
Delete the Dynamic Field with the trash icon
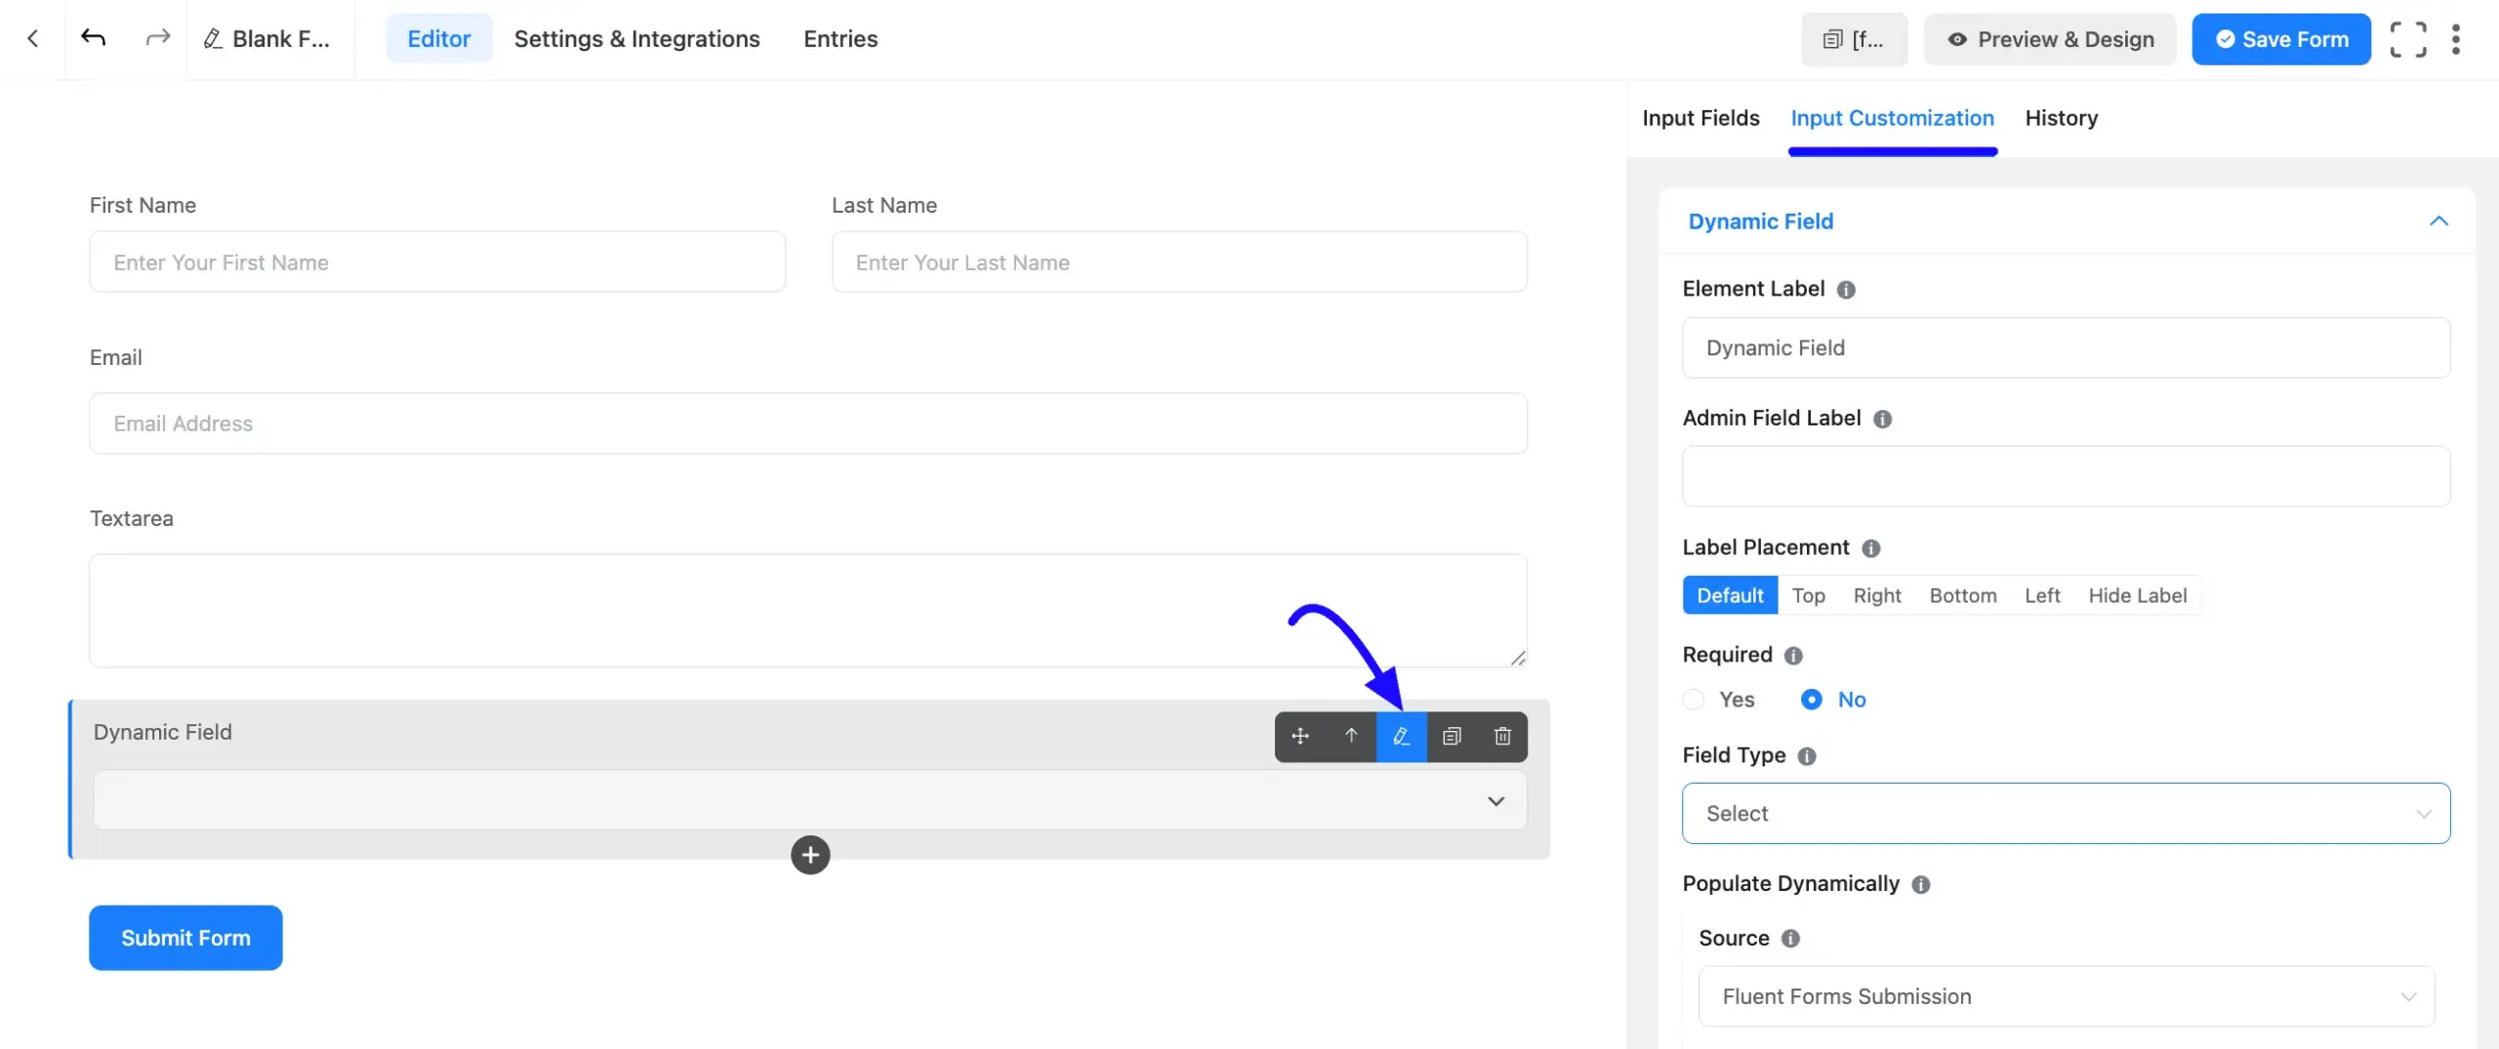pos(1501,737)
